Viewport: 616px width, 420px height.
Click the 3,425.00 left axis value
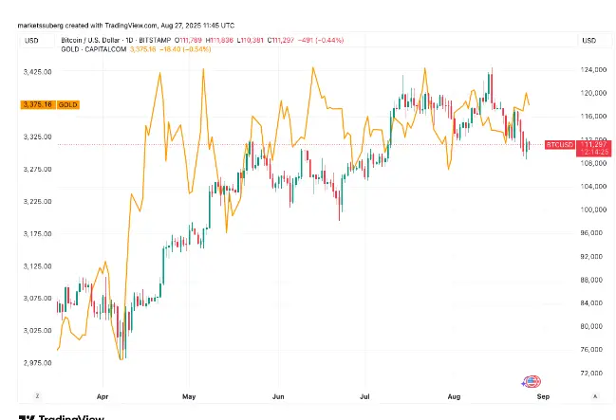38,72
